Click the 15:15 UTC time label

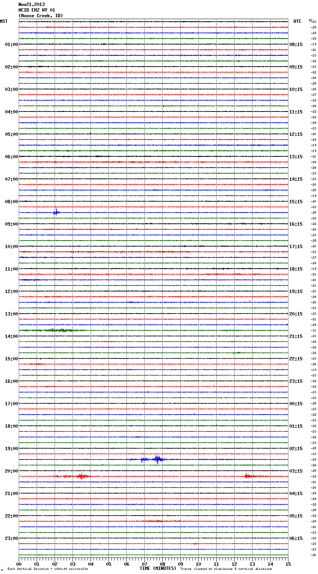click(296, 202)
